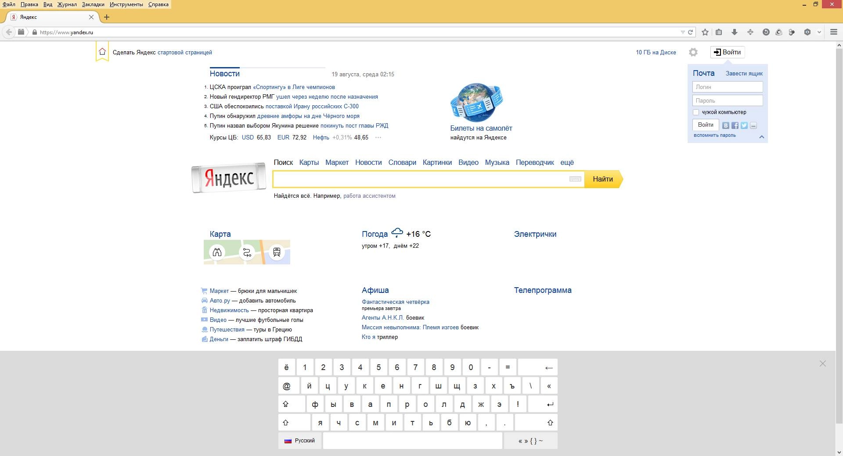This screenshot has width=843, height=456.
Task: Open the address bar history dropdown
Action: pyautogui.click(x=682, y=32)
